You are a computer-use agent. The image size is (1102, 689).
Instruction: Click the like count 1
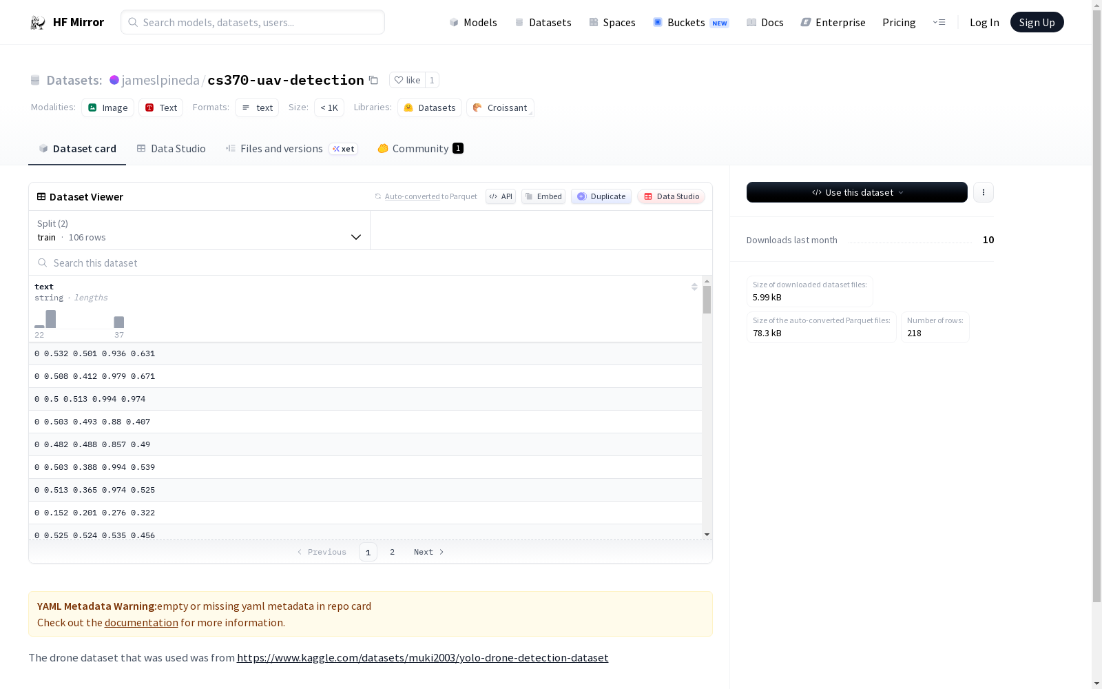click(432, 80)
